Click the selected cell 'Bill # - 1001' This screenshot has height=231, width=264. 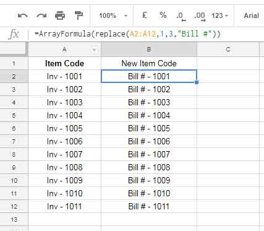click(x=149, y=76)
